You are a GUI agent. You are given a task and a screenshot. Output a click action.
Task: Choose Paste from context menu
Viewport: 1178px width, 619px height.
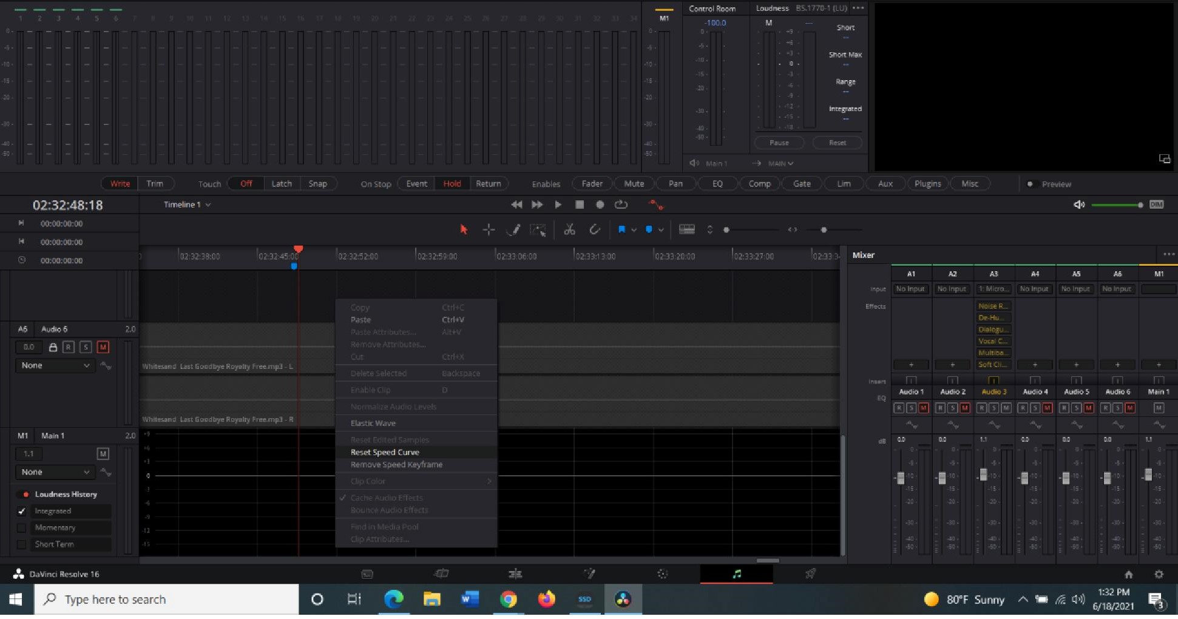tap(416, 320)
